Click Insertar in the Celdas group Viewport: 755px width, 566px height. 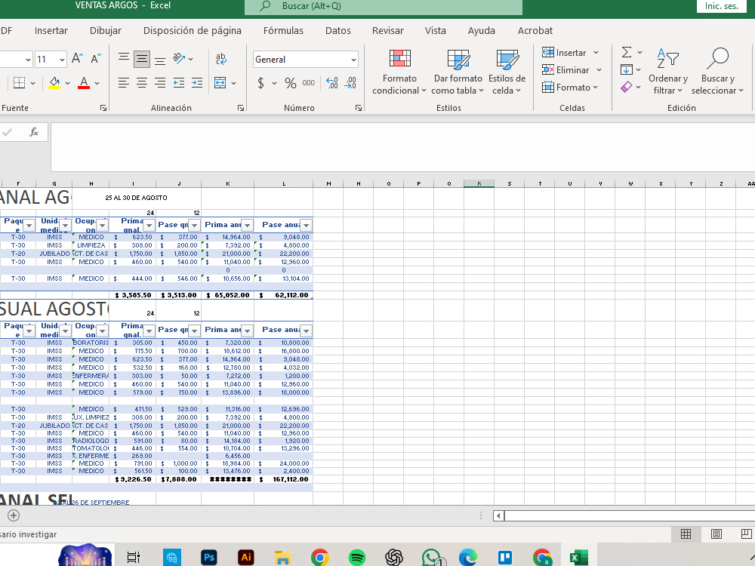pos(570,53)
